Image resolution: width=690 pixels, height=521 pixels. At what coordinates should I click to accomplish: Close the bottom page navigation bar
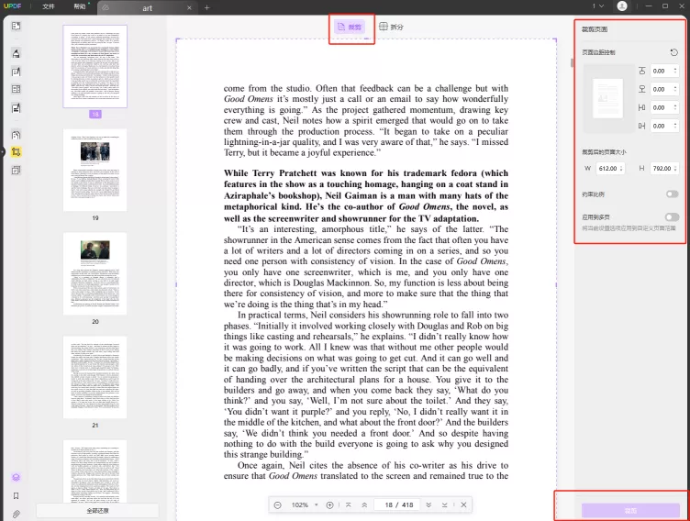click(463, 505)
